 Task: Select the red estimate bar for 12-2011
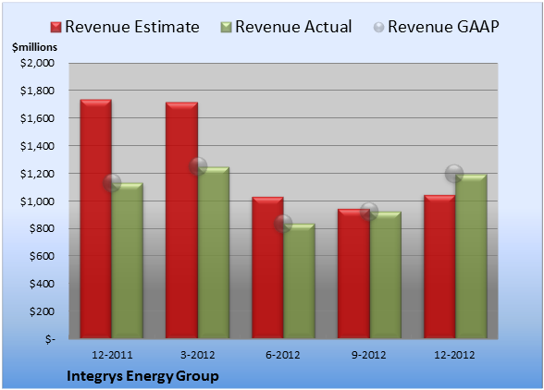click(x=96, y=219)
